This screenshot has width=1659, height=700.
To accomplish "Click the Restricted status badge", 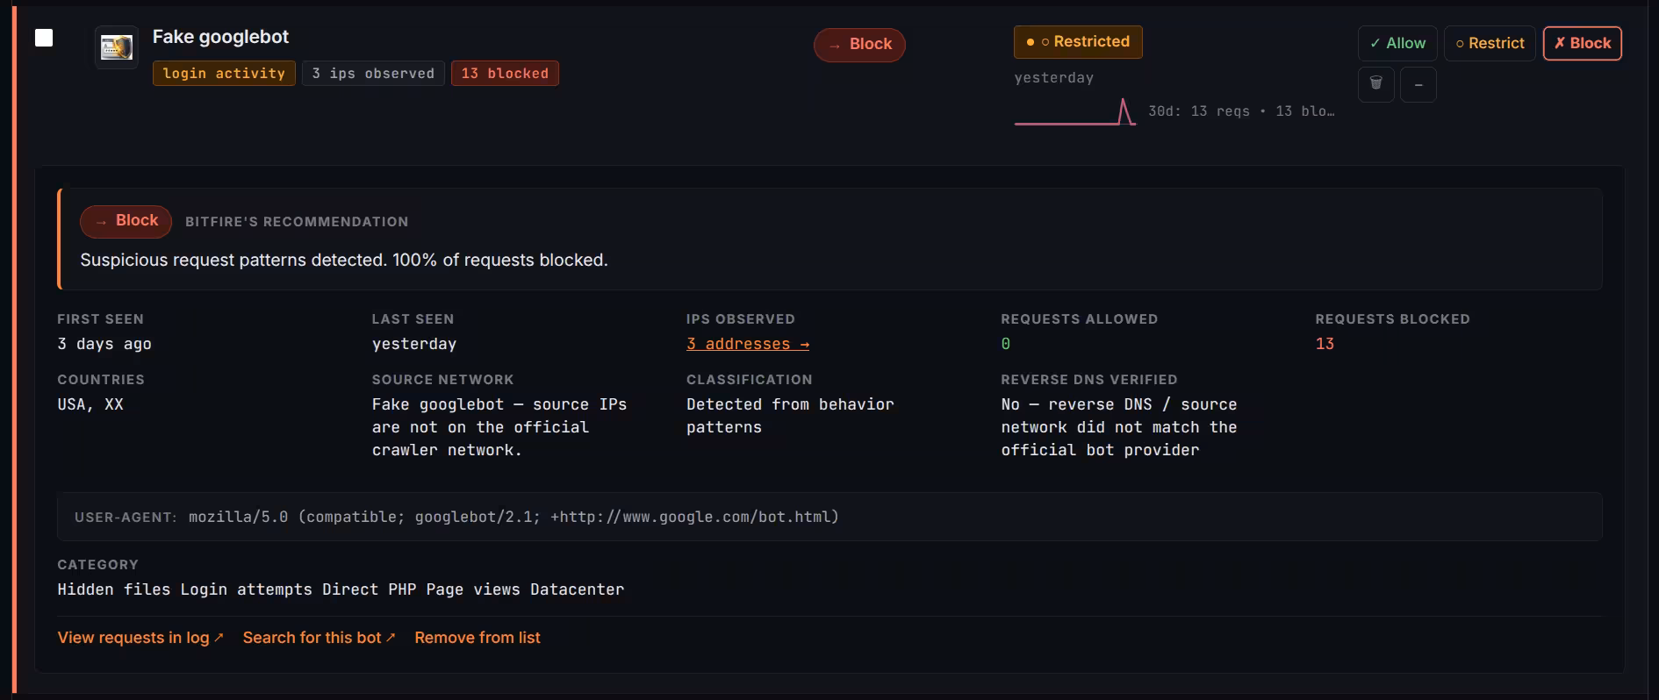I will coord(1078,42).
